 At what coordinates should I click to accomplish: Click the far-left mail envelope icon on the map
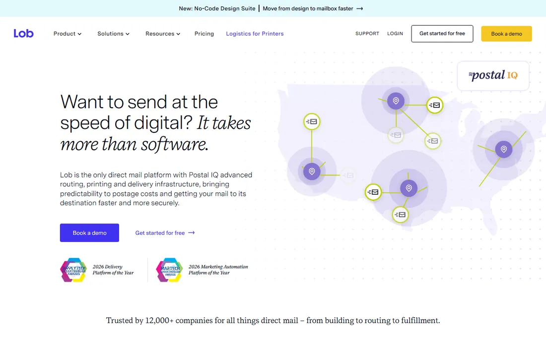tap(312, 121)
